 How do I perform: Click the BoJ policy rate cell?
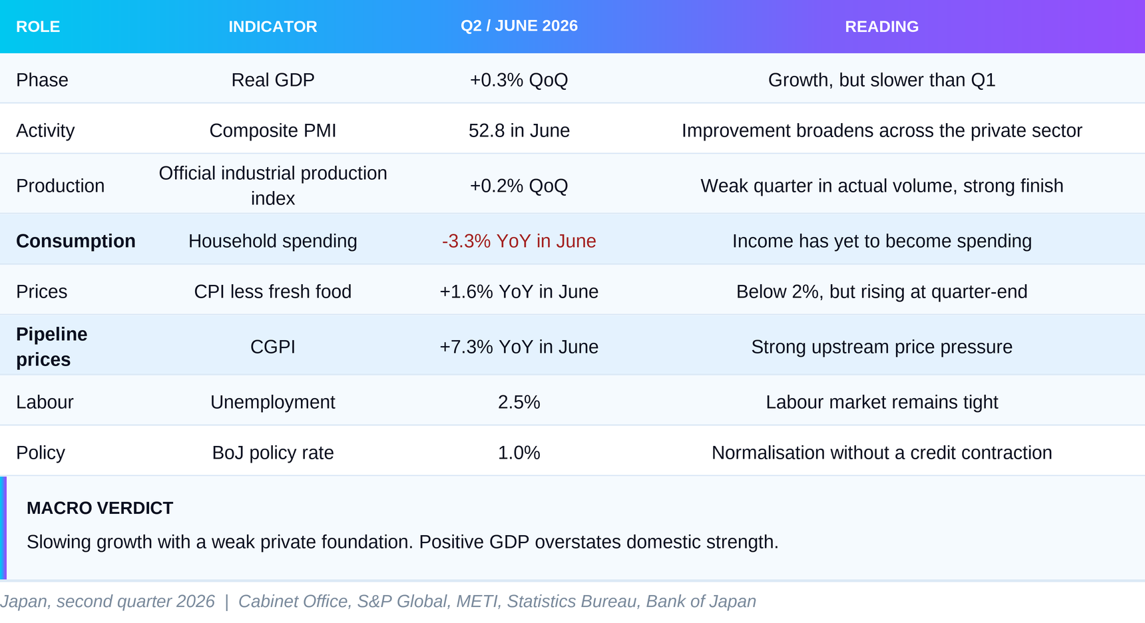(x=273, y=453)
